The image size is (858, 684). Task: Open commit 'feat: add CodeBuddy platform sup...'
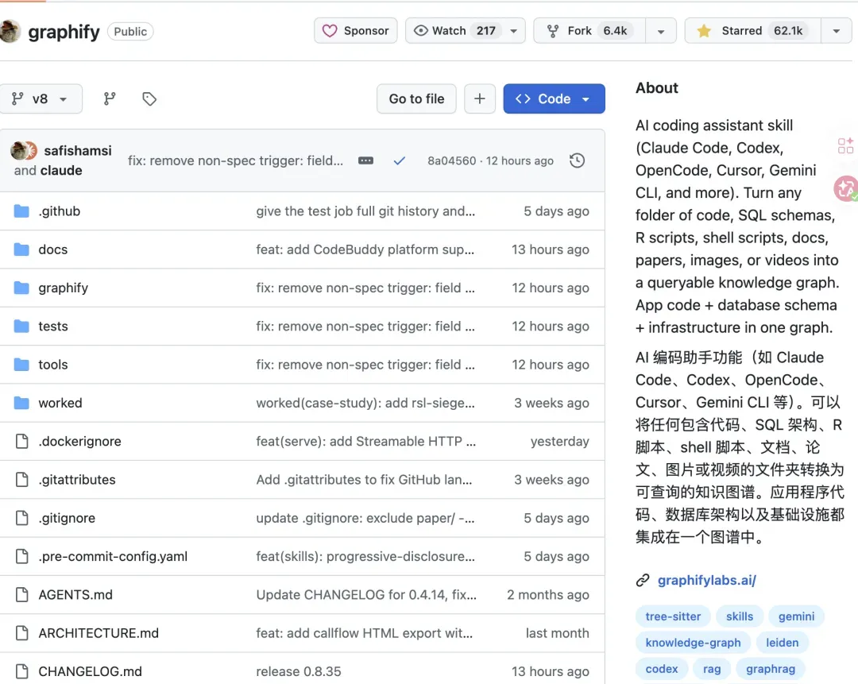pyautogui.click(x=365, y=249)
